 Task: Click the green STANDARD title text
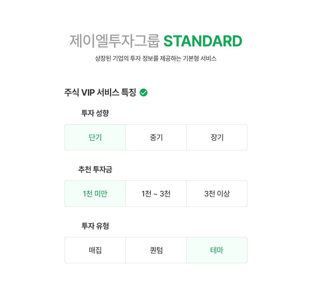click(203, 41)
